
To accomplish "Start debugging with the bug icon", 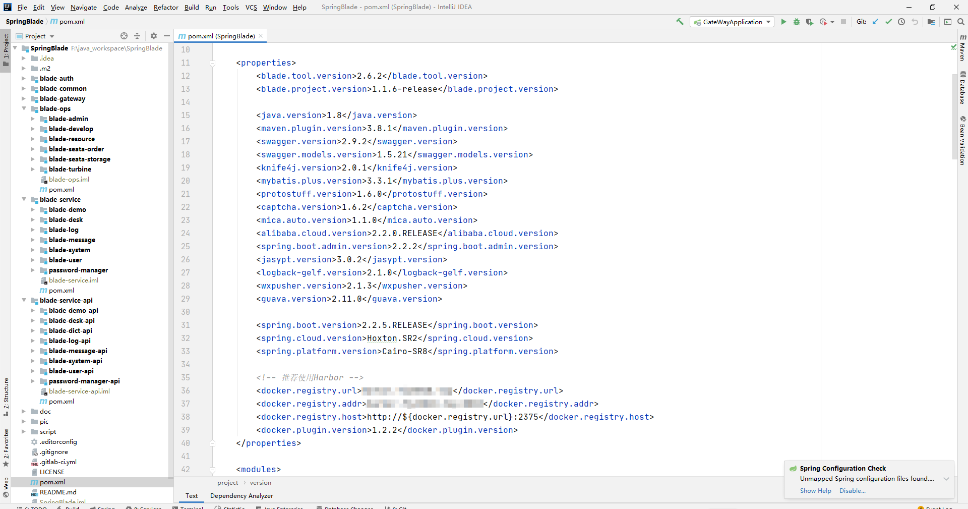I will pos(797,22).
